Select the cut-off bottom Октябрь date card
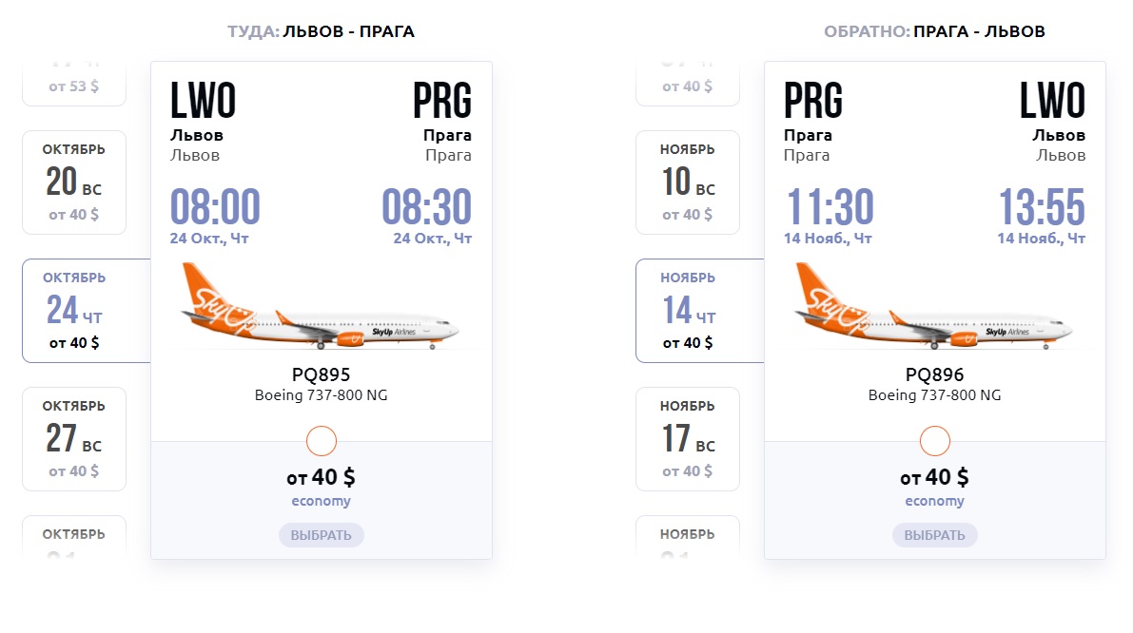 pyautogui.click(x=74, y=537)
